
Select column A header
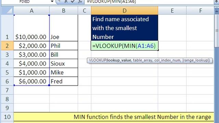tap(31, 11)
